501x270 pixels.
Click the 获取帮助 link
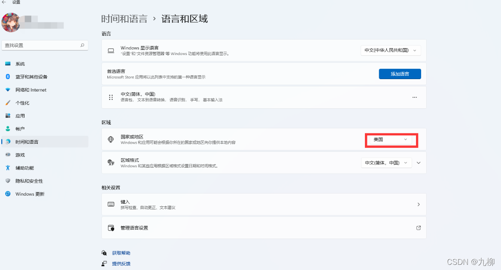point(121,253)
